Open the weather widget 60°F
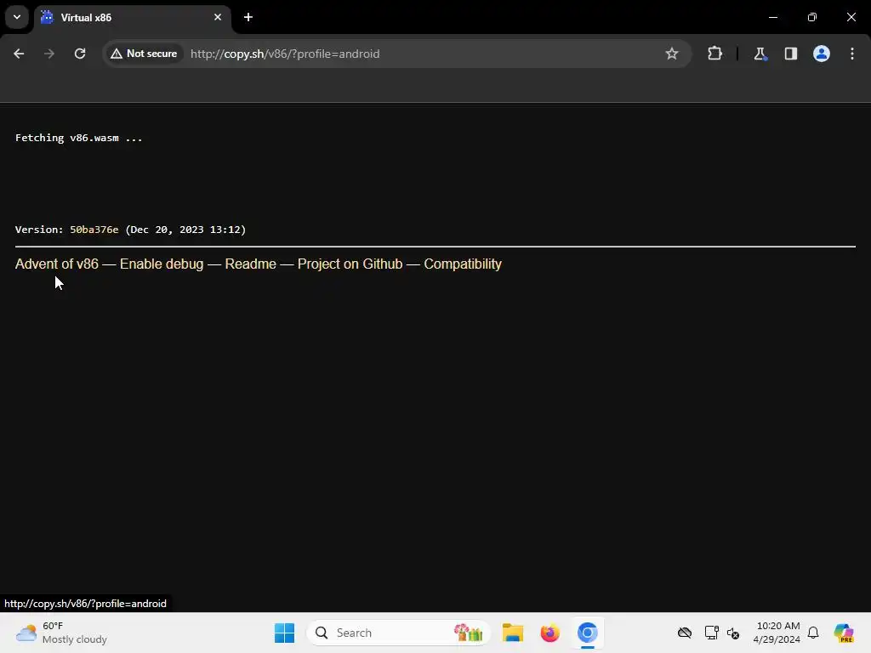The image size is (871, 653). click(61, 633)
